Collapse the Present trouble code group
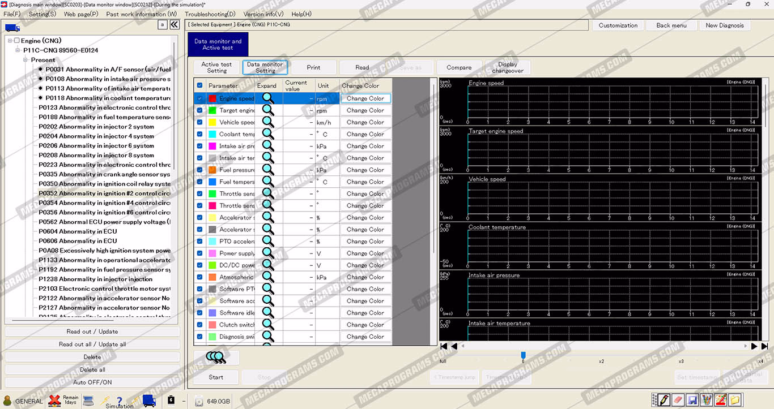 coord(26,60)
